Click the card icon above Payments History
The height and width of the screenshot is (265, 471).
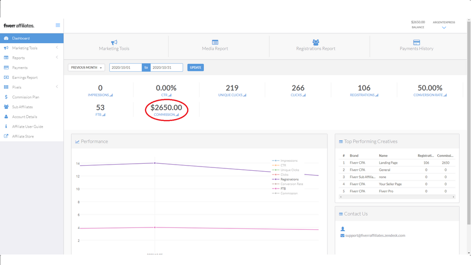pyautogui.click(x=417, y=42)
